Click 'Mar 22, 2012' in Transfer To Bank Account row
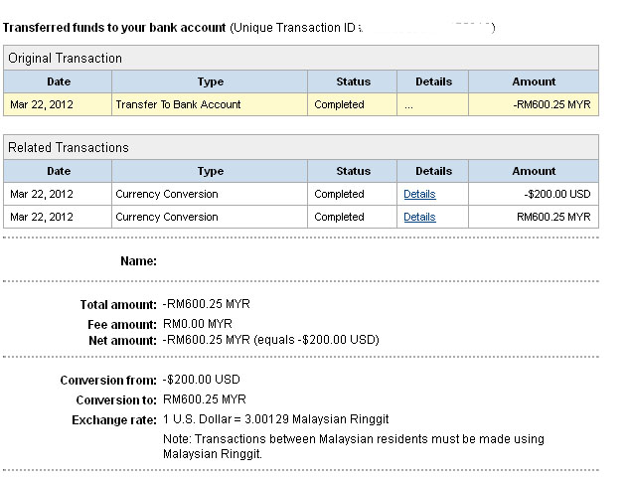This screenshot has width=628, height=478. [42, 104]
